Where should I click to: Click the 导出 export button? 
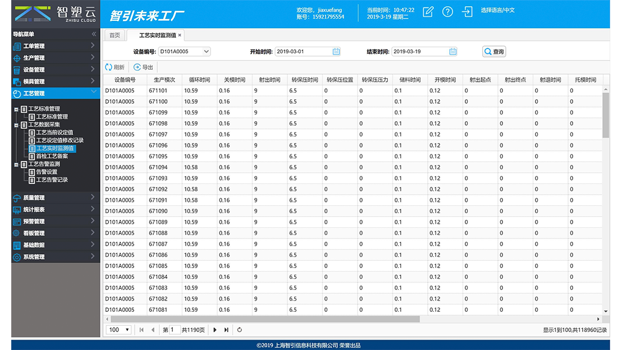pos(144,67)
